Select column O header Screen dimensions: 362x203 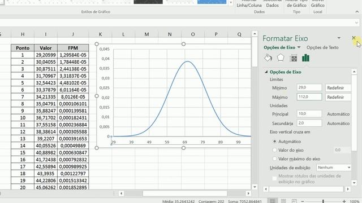193,34
